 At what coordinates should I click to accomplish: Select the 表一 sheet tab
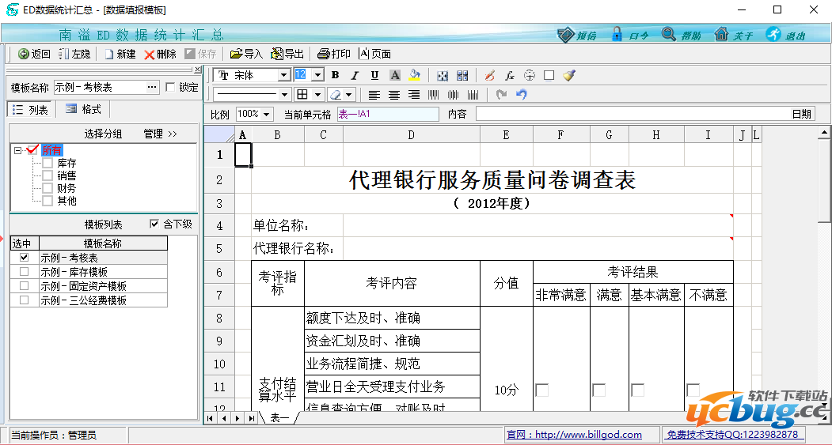[279, 417]
